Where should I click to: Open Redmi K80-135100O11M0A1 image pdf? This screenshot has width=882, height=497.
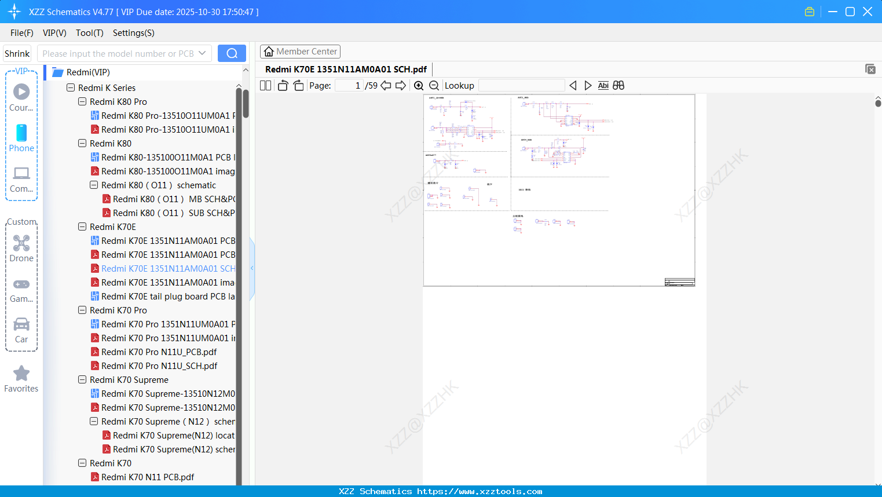tap(163, 171)
